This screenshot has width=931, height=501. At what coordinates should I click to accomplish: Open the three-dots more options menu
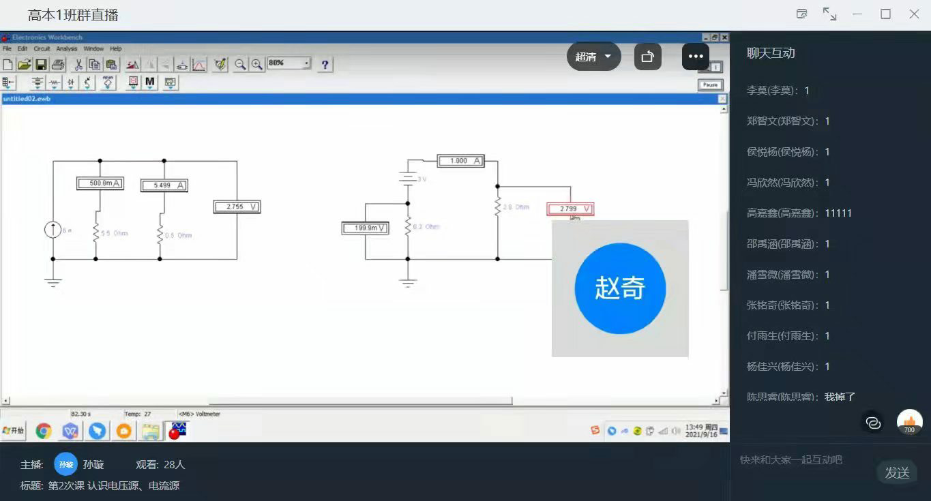tap(695, 57)
